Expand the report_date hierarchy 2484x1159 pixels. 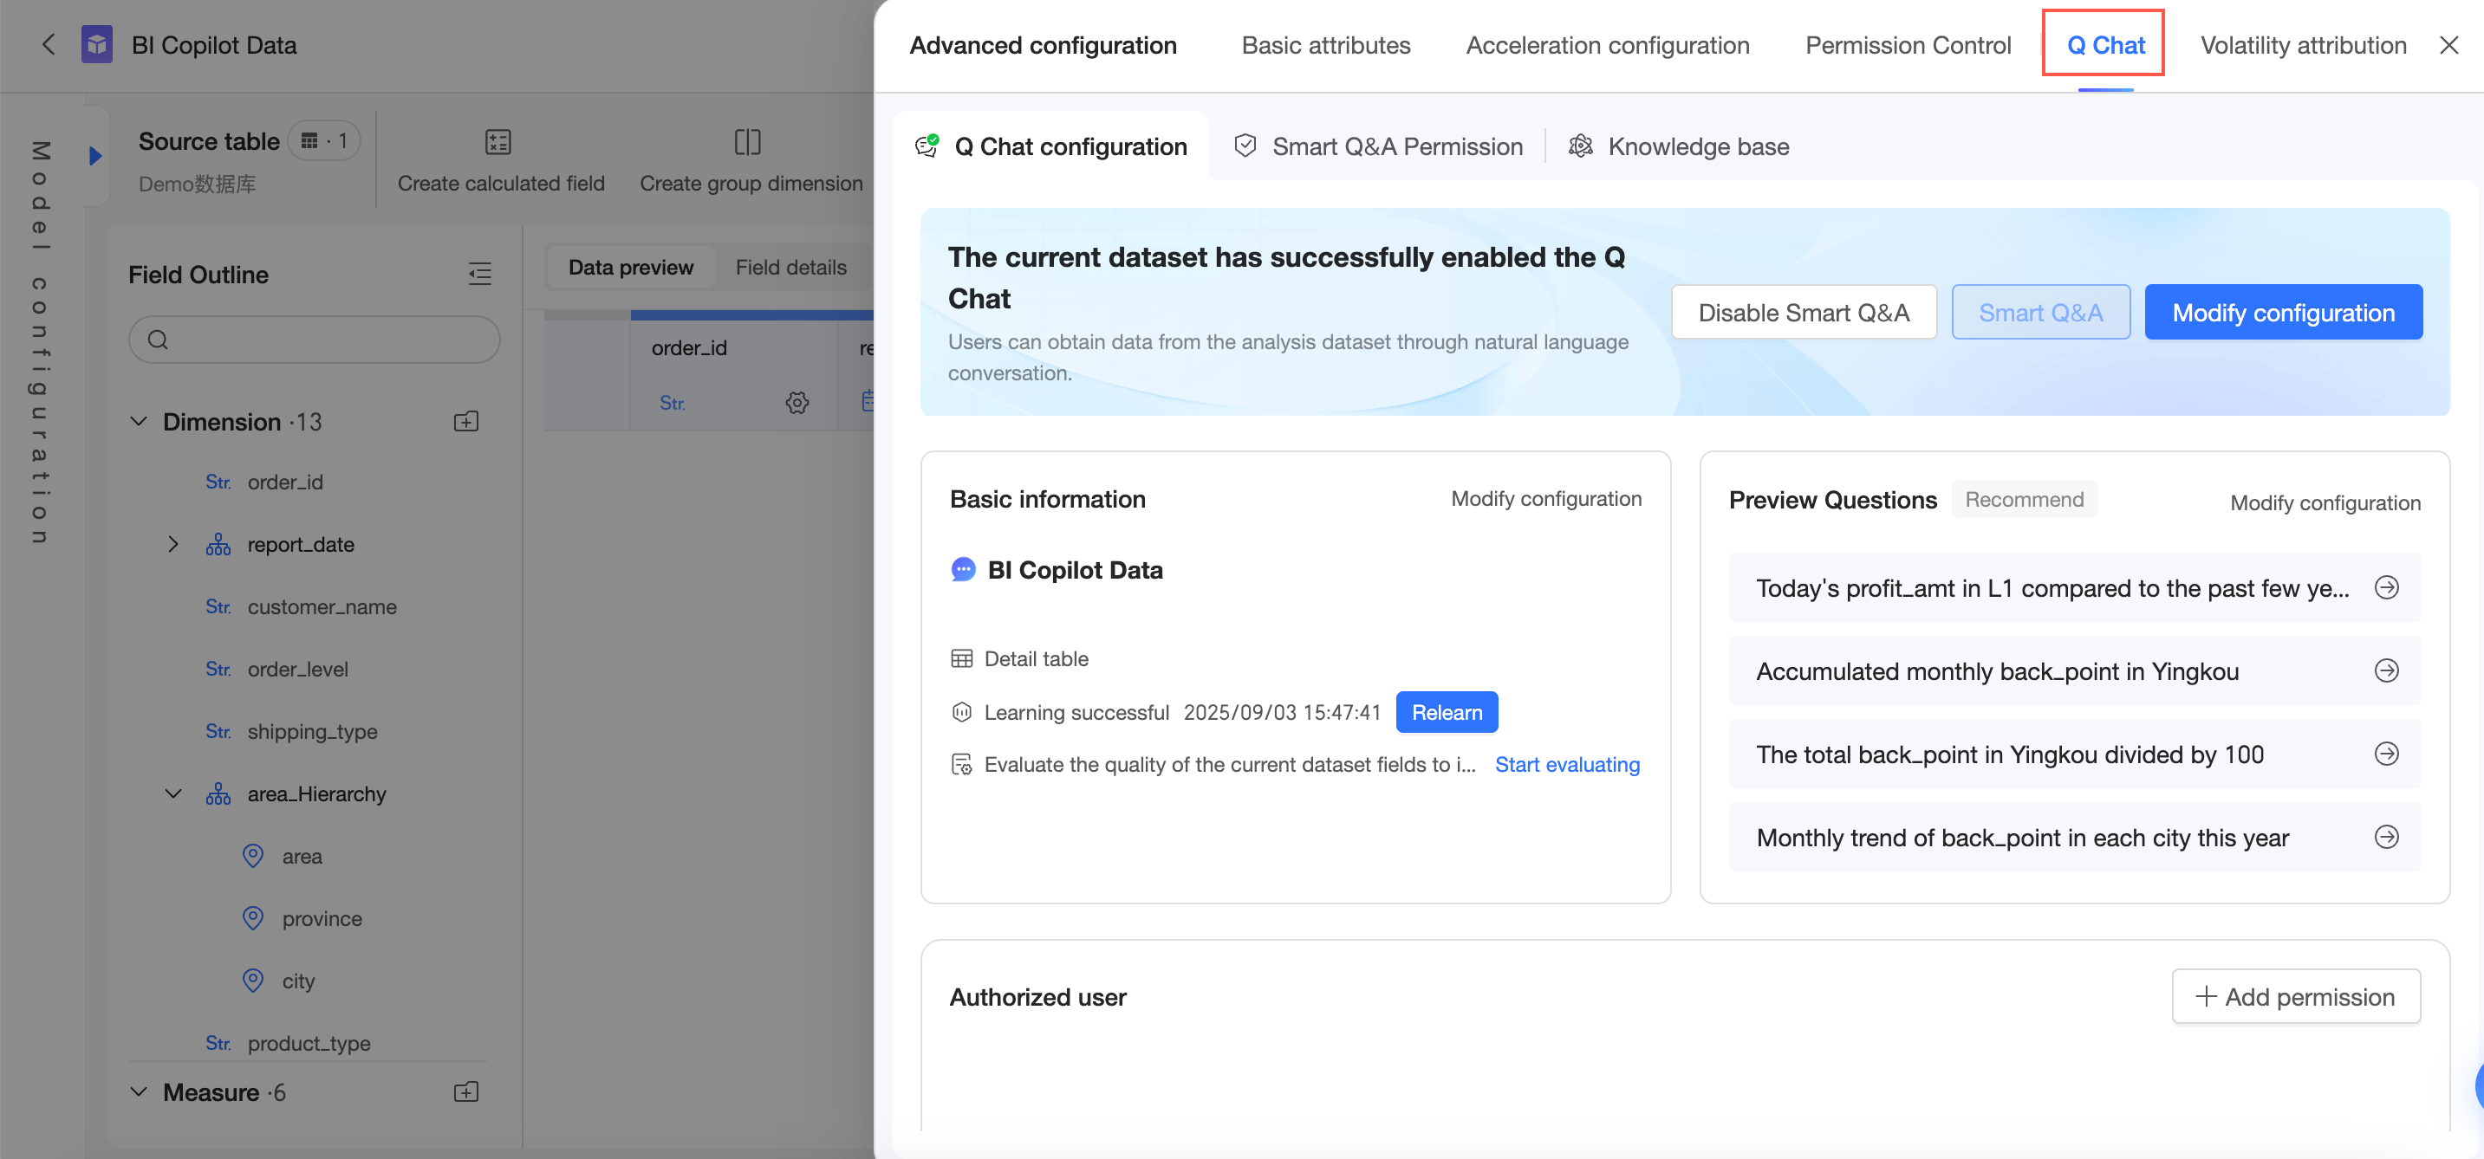pyautogui.click(x=173, y=544)
